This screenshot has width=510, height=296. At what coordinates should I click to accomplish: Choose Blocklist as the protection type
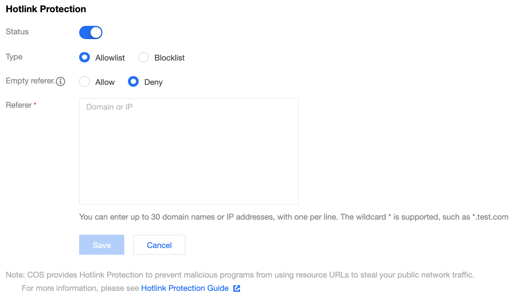pyautogui.click(x=162, y=58)
